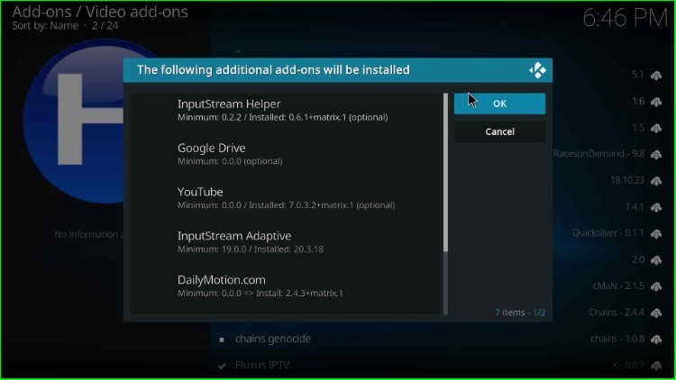Click cloud icon beside cMaN - 2.1.5

[x=656, y=286]
